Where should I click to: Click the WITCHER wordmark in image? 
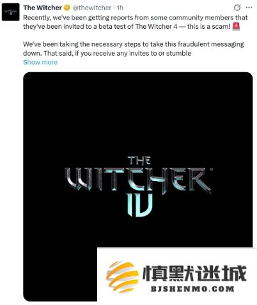click(x=138, y=180)
